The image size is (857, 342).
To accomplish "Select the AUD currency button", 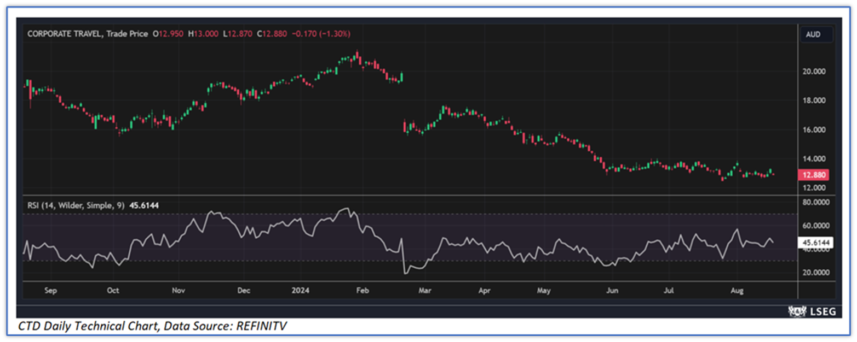I will [818, 34].
